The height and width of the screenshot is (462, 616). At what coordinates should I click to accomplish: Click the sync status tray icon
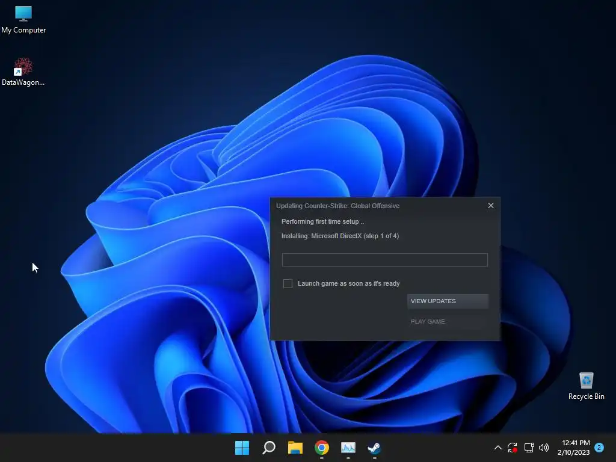tap(513, 448)
